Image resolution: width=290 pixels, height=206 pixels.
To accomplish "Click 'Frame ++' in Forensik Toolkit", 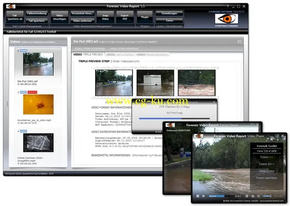I will pyautogui.click(x=266, y=157).
